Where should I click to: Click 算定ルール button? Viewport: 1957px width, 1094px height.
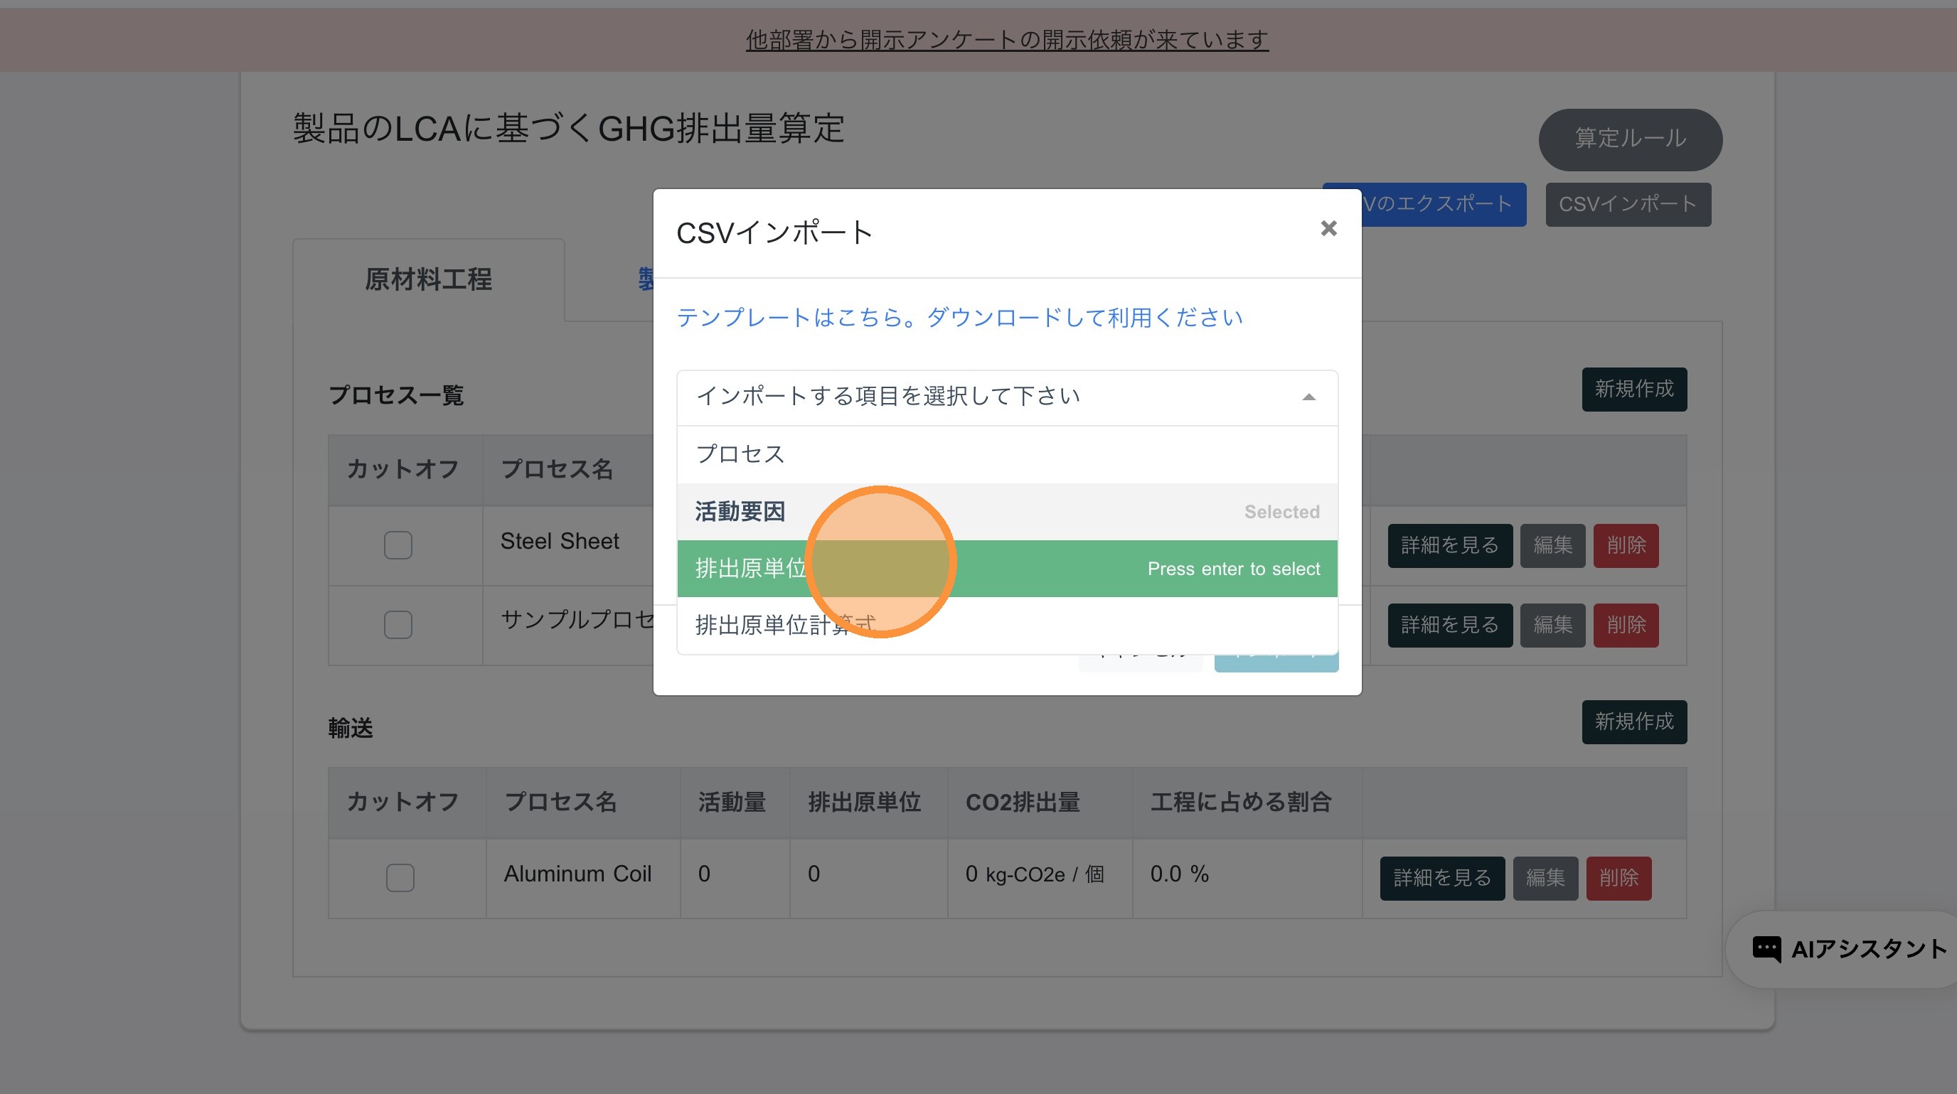[1630, 139]
